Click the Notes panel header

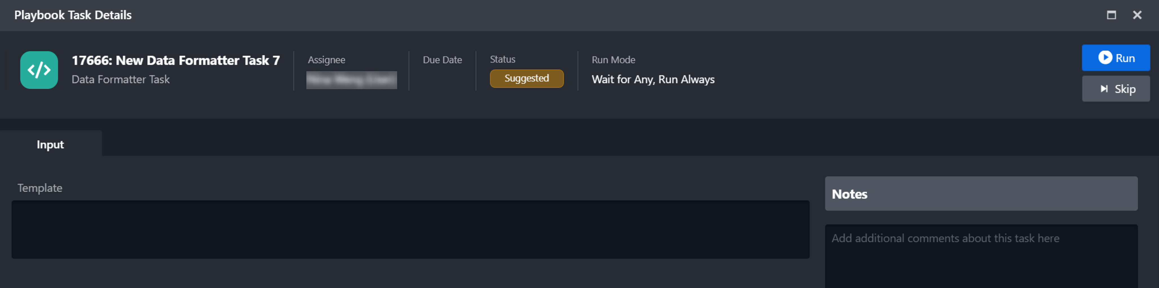981,194
